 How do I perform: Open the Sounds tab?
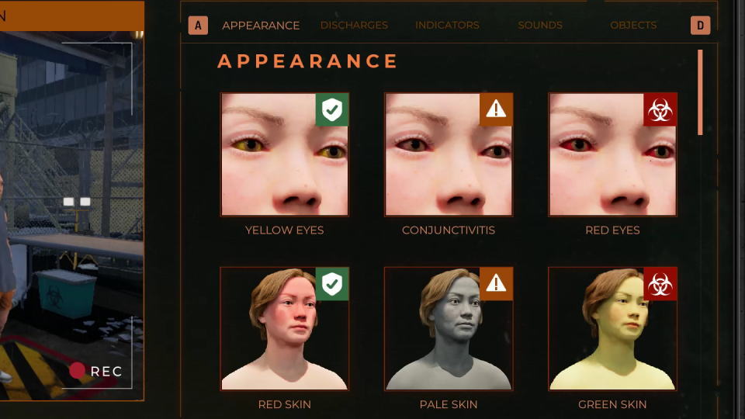(540, 25)
